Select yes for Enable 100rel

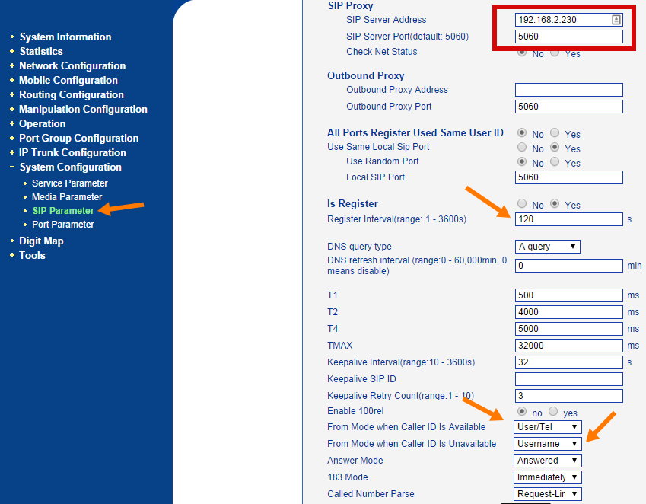coord(553,411)
